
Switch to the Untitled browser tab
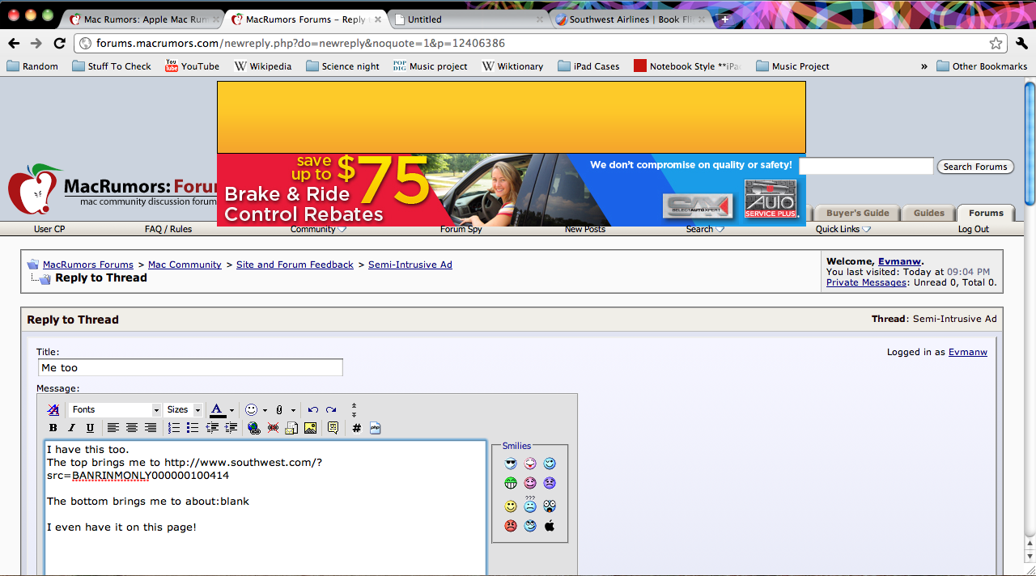click(468, 19)
